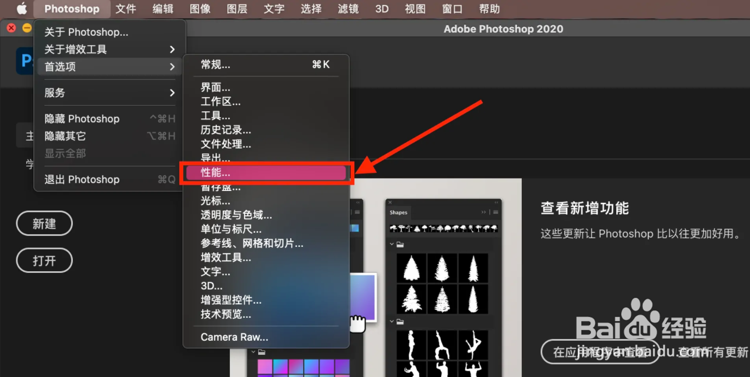Click the 新建 button
The height and width of the screenshot is (377, 750).
[44, 223]
